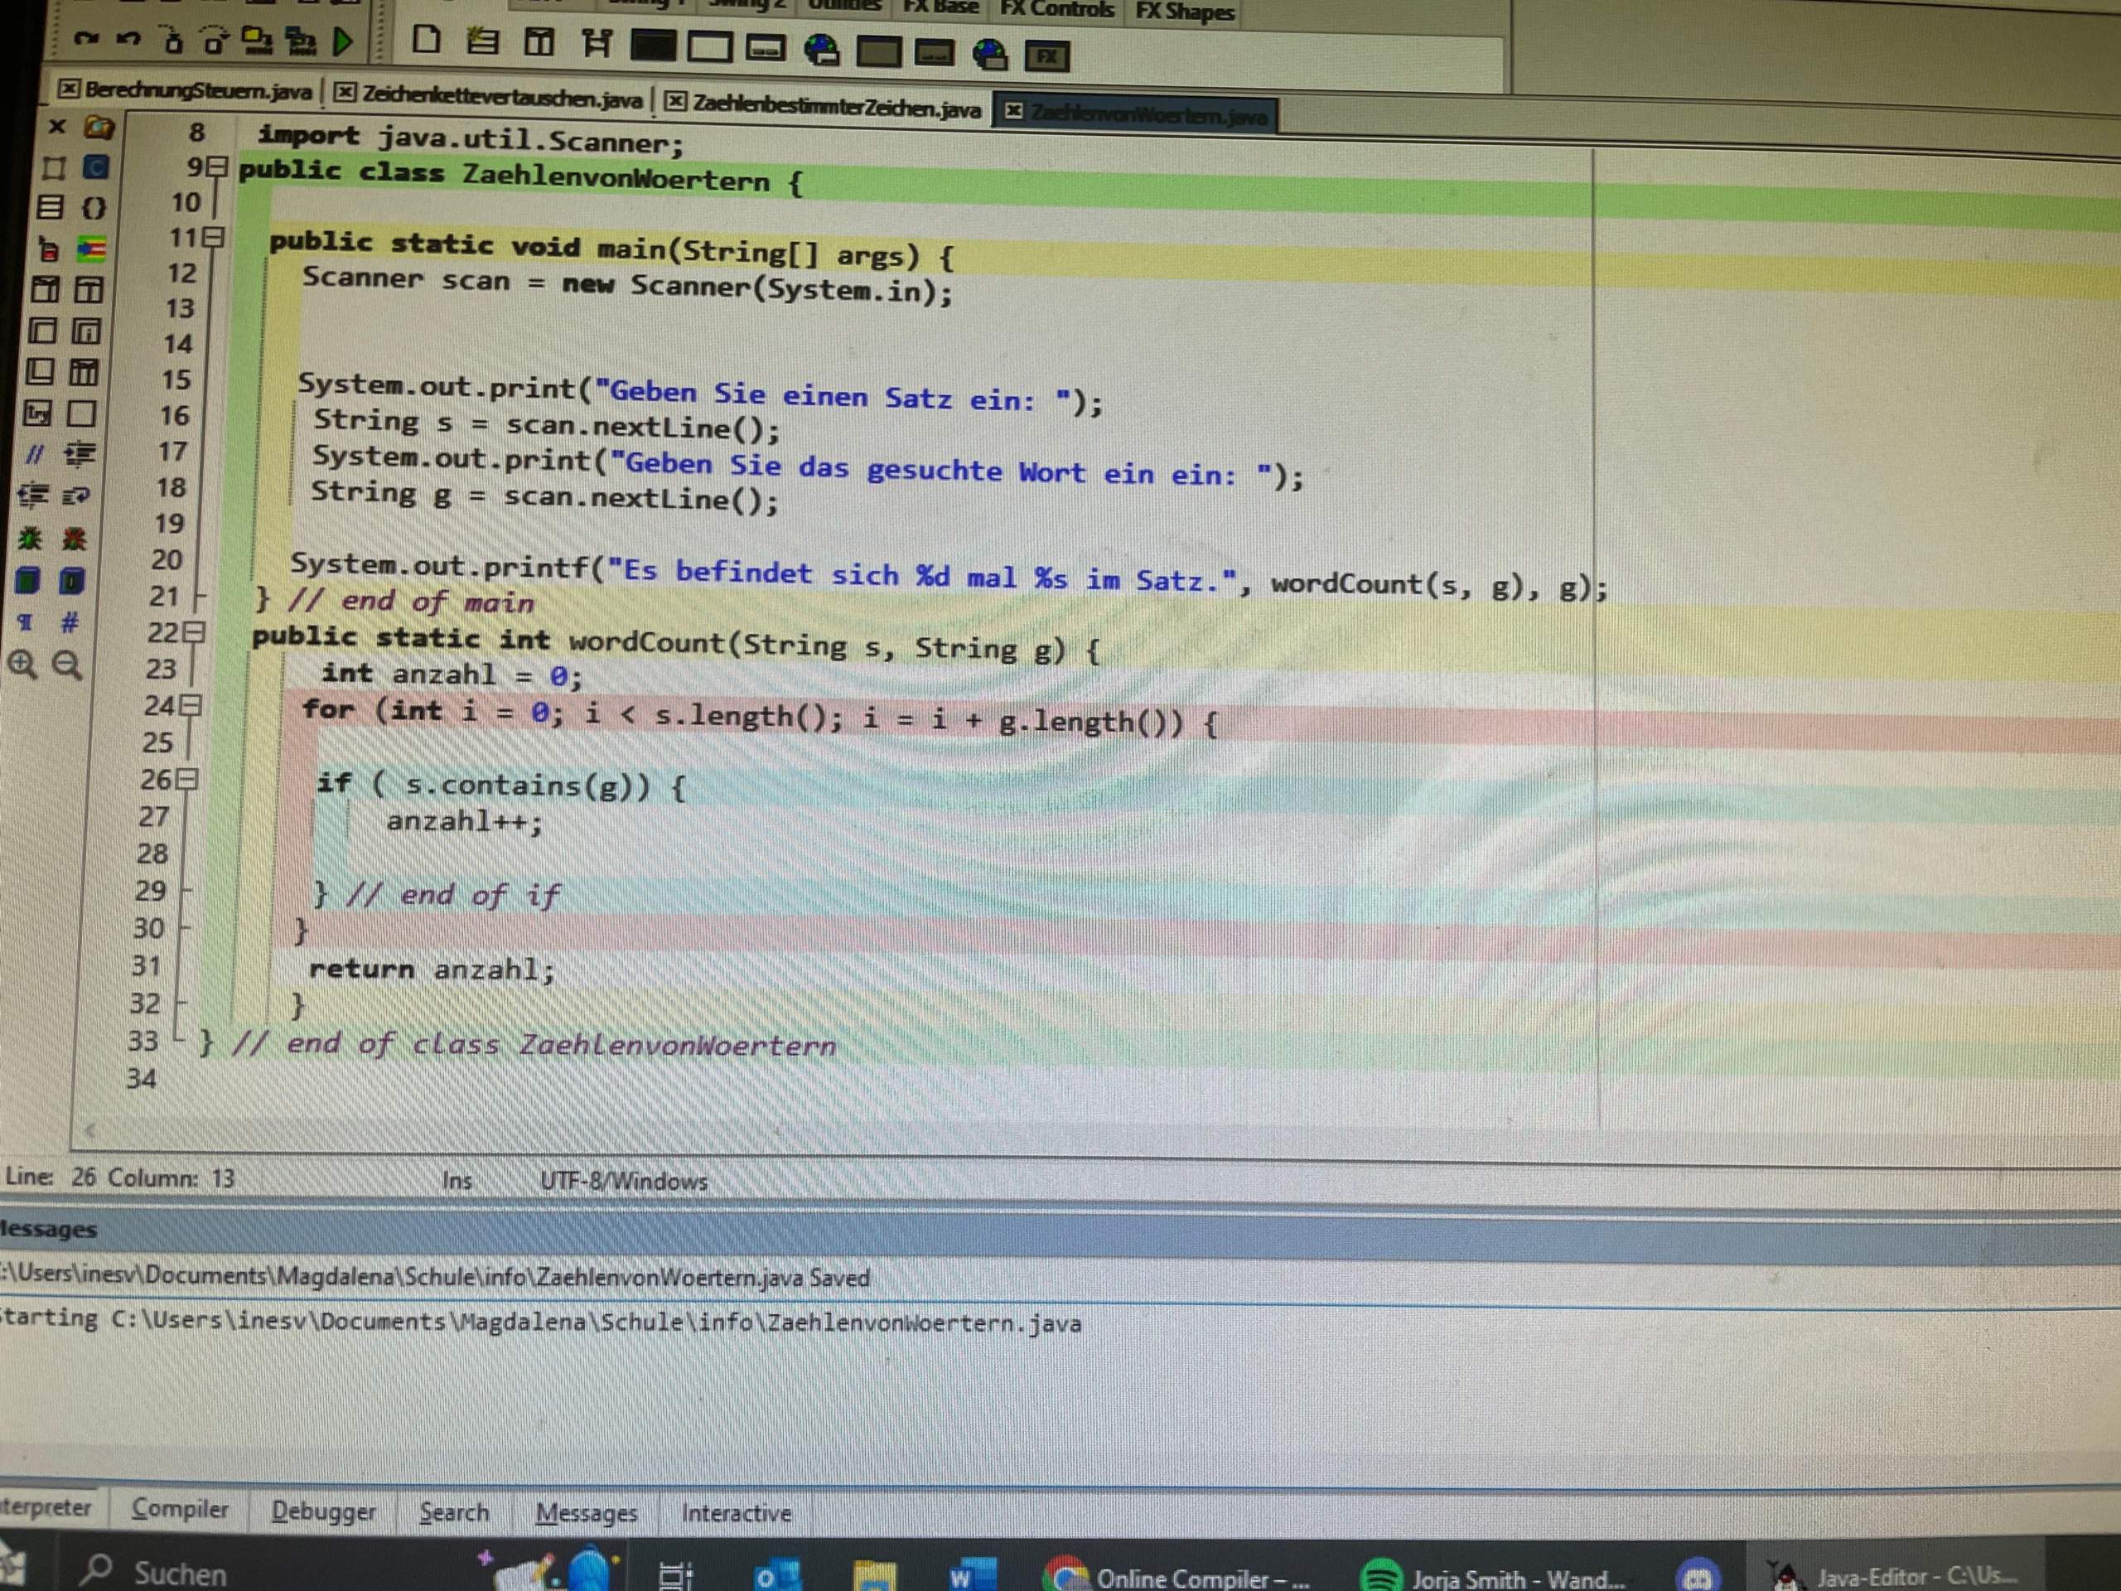Select the // line comment icon in sidebar
The width and height of the screenshot is (2121, 1591).
[x=36, y=453]
